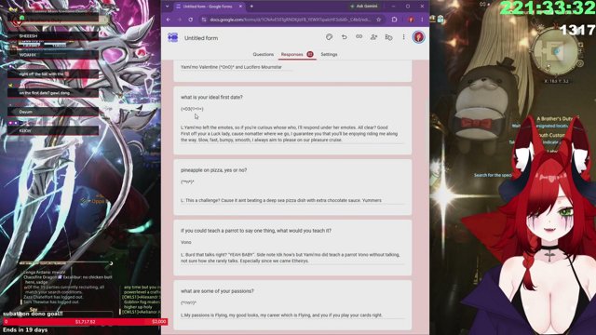
Task: View site information icon in address bar
Action: pyautogui.click(x=204, y=20)
